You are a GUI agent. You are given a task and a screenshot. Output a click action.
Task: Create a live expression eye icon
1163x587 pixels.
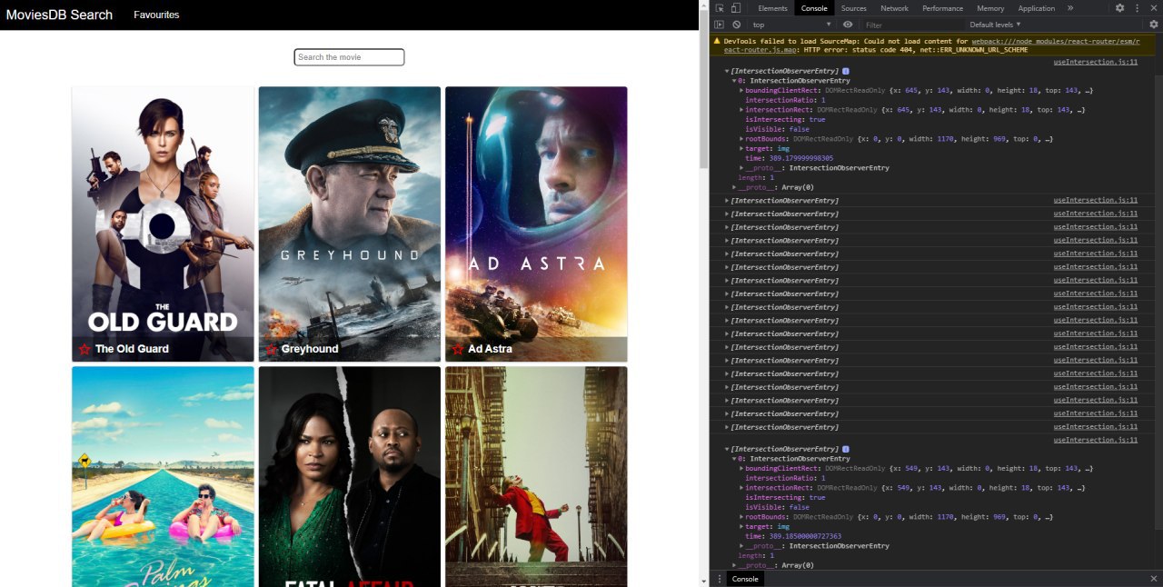[x=848, y=25]
